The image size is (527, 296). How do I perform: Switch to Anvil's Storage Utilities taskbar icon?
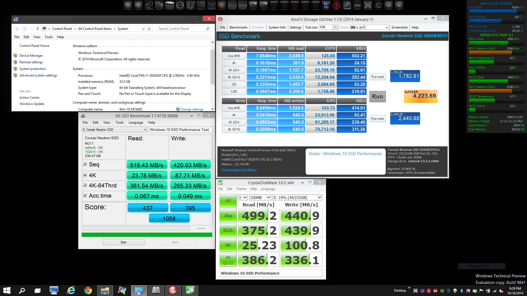pos(173,291)
